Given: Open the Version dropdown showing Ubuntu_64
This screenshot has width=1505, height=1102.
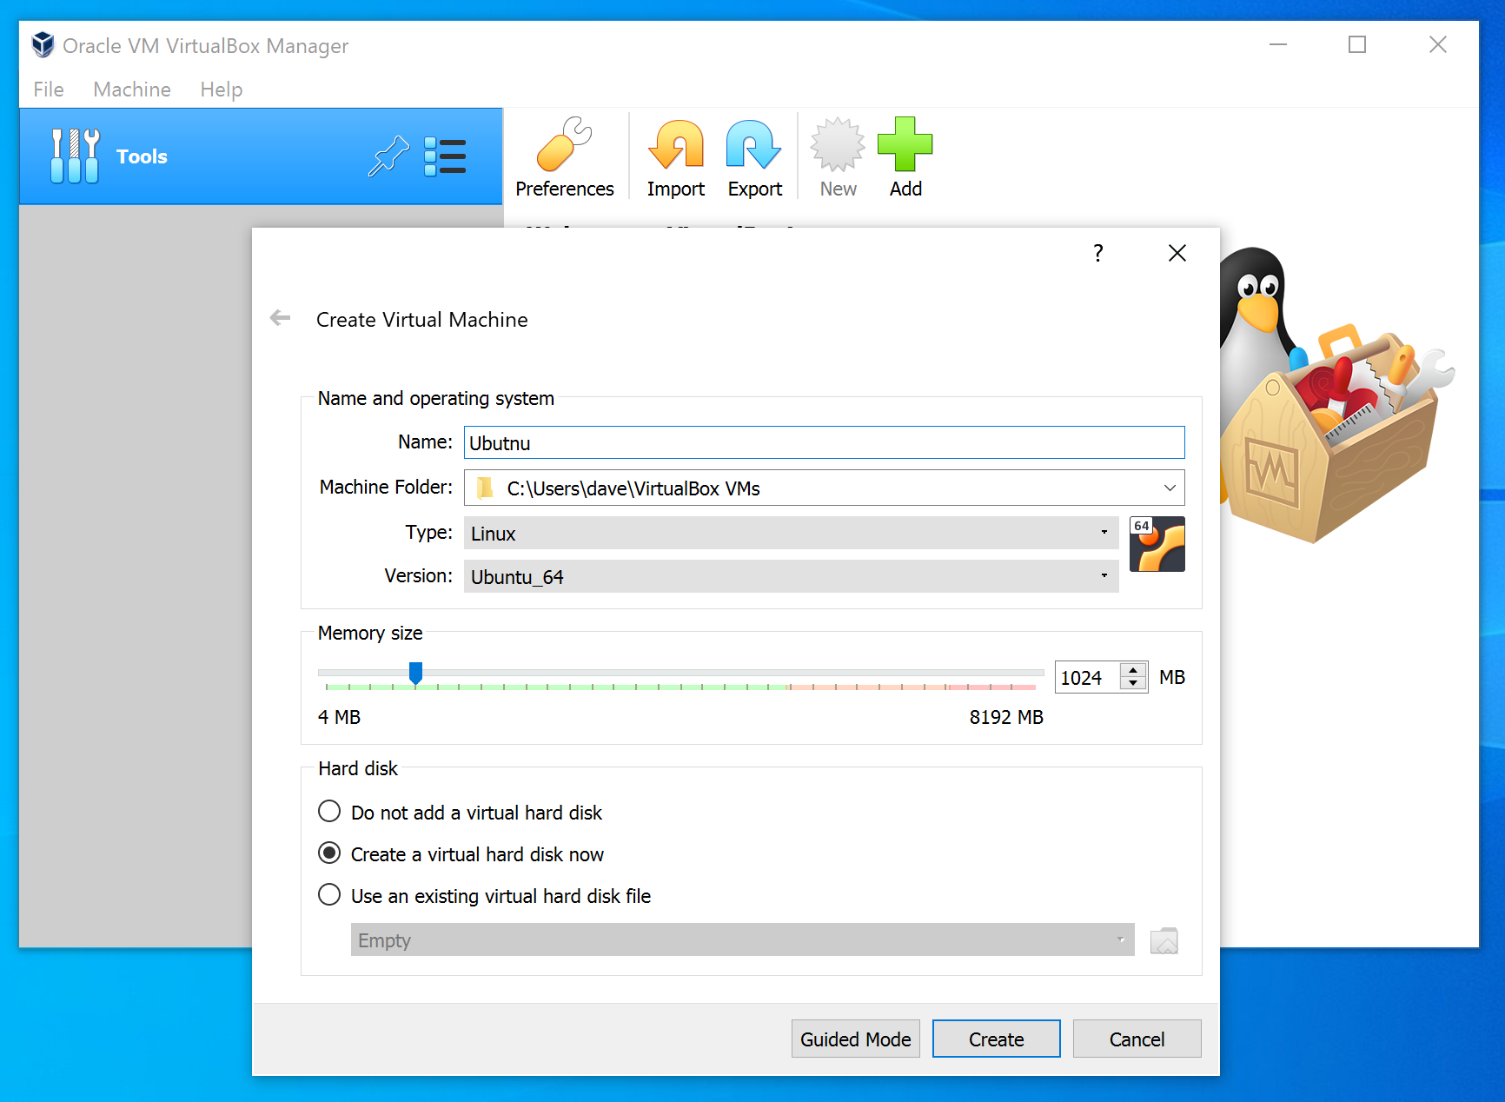Looking at the screenshot, I should coord(791,576).
